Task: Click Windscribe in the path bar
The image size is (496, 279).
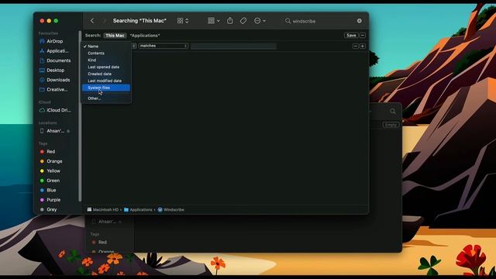Action: [x=170, y=210]
